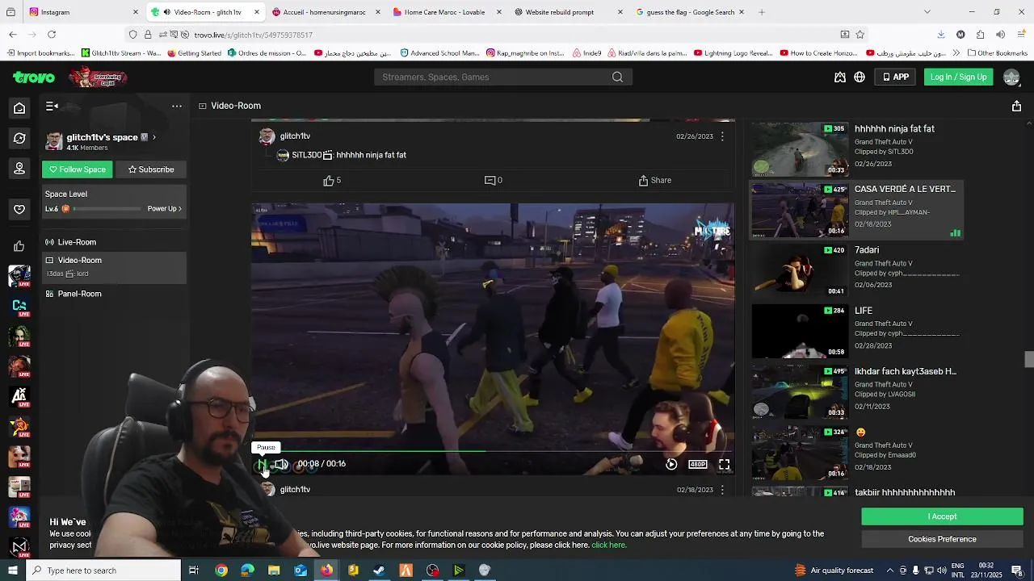Share the hhhhhh ninja fat fat post
Screen dimensions: 1034x581
(x=655, y=181)
